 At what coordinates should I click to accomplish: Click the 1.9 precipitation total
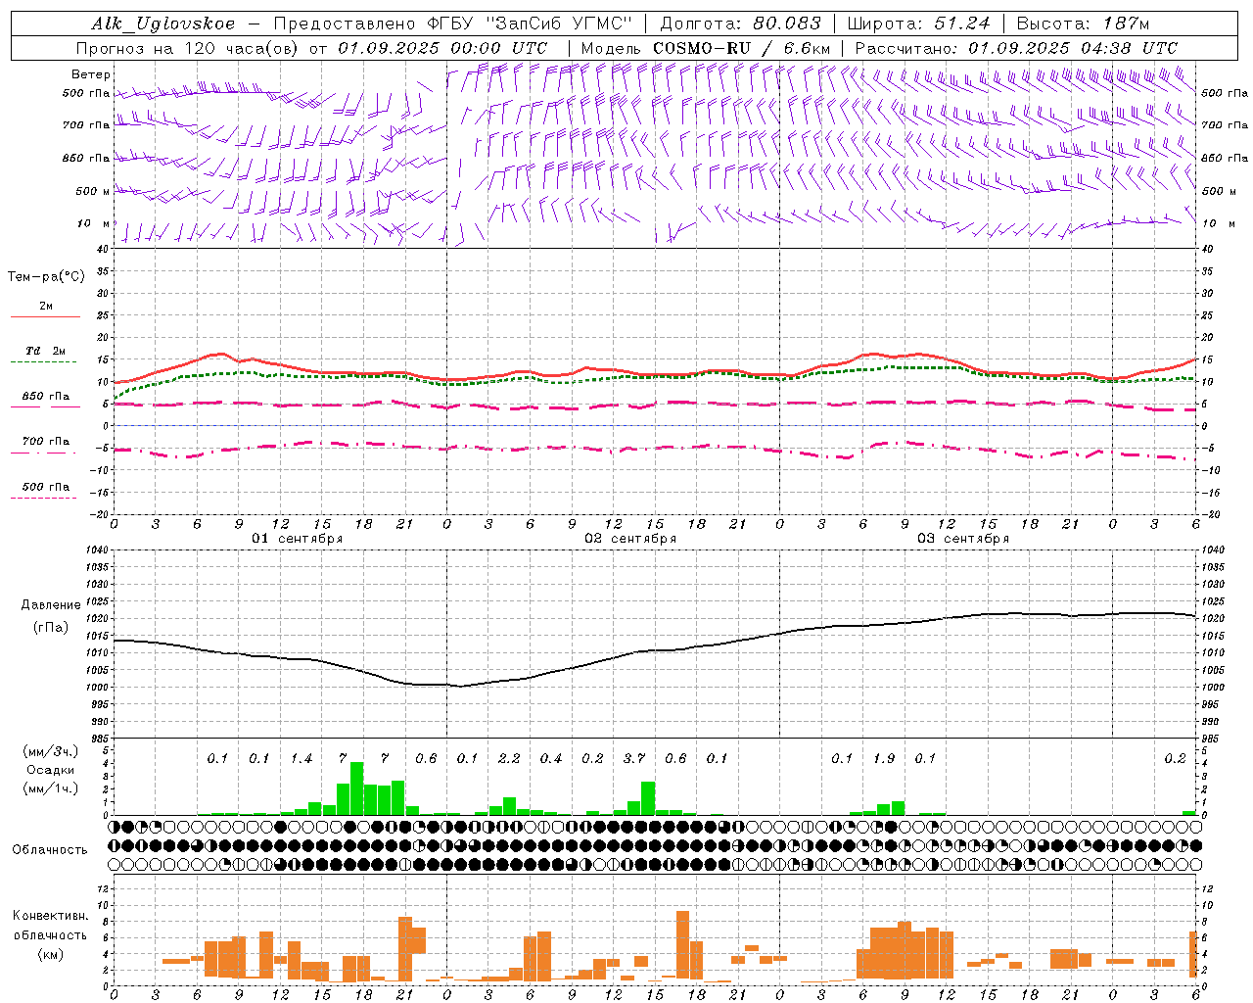pos(884,759)
